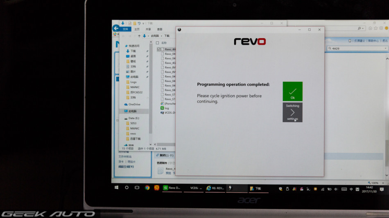389x218 pixels.
Task: Click sidebar scrollbar down arrow
Action: (150, 144)
